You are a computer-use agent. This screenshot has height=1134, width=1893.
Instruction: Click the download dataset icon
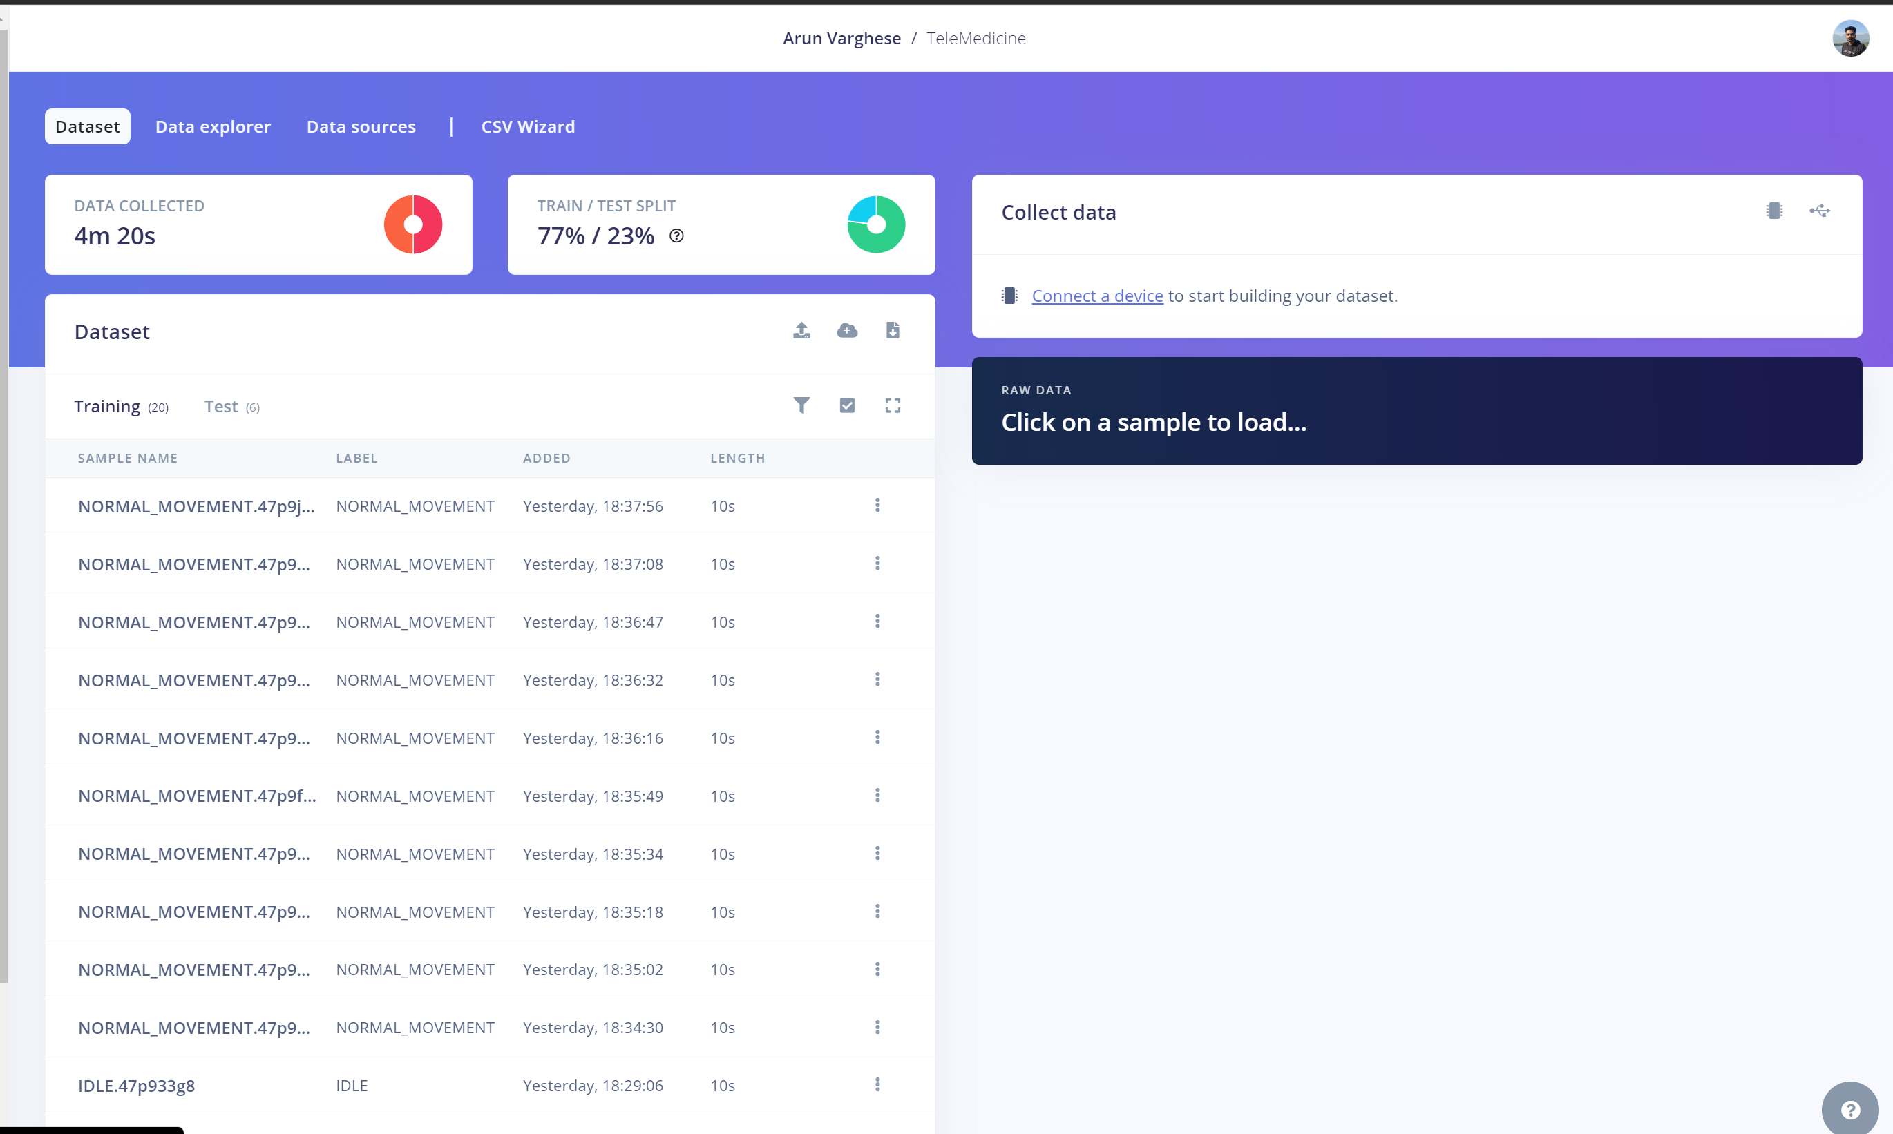click(893, 331)
